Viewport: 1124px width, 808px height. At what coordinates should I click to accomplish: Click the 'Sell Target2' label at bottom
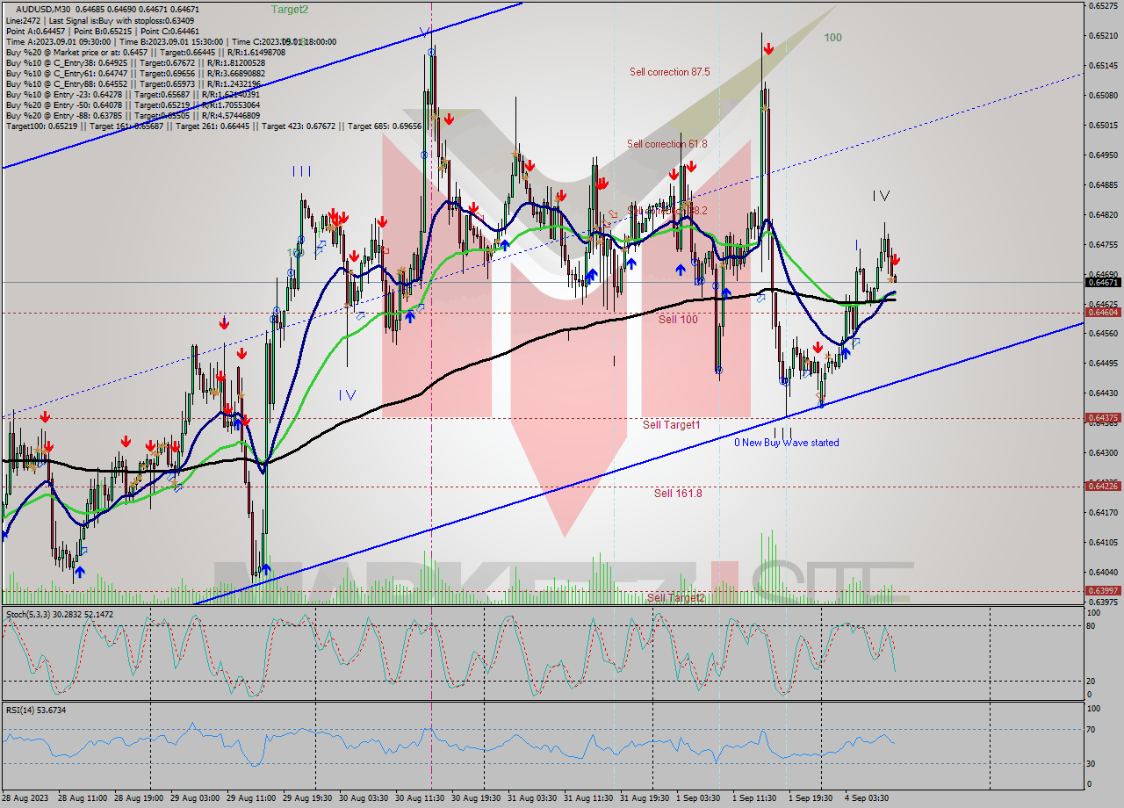(x=675, y=598)
